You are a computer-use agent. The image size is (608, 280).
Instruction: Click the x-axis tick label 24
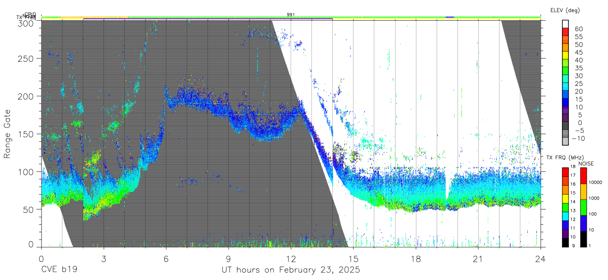[541, 258]
